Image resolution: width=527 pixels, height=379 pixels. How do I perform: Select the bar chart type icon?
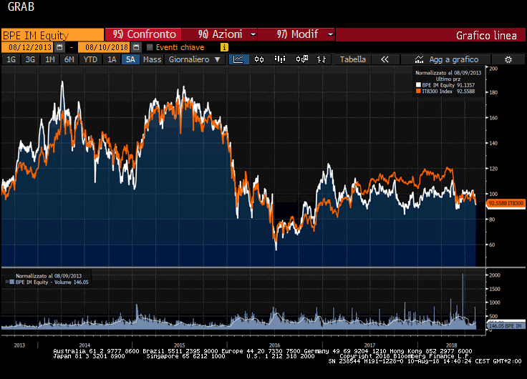coord(280,59)
